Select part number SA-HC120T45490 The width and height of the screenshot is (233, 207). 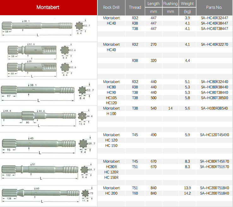click(x=214, y=135)
